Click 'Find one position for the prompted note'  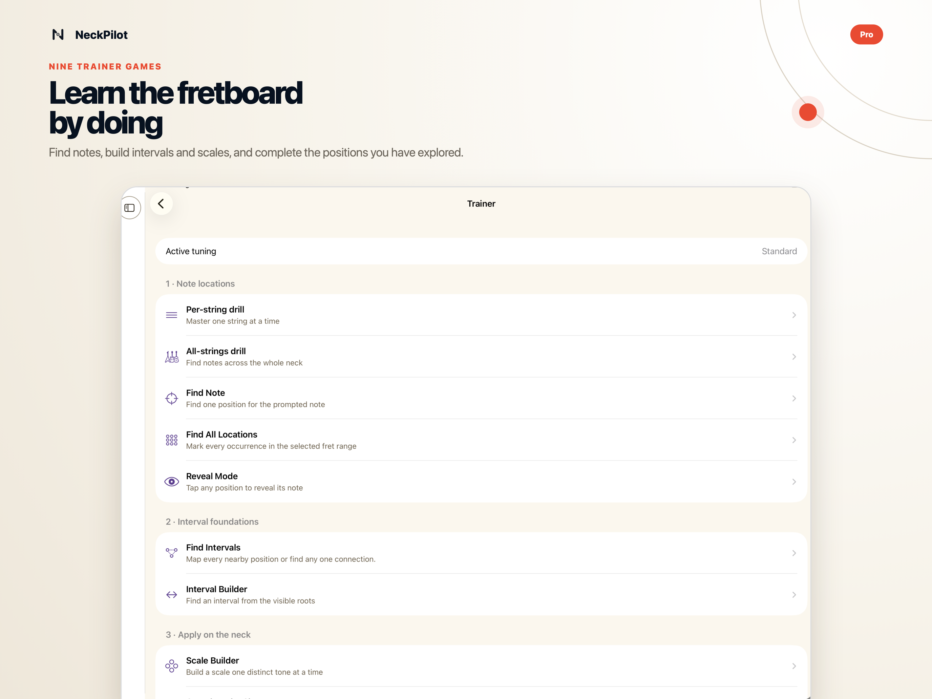pos(255,404)
